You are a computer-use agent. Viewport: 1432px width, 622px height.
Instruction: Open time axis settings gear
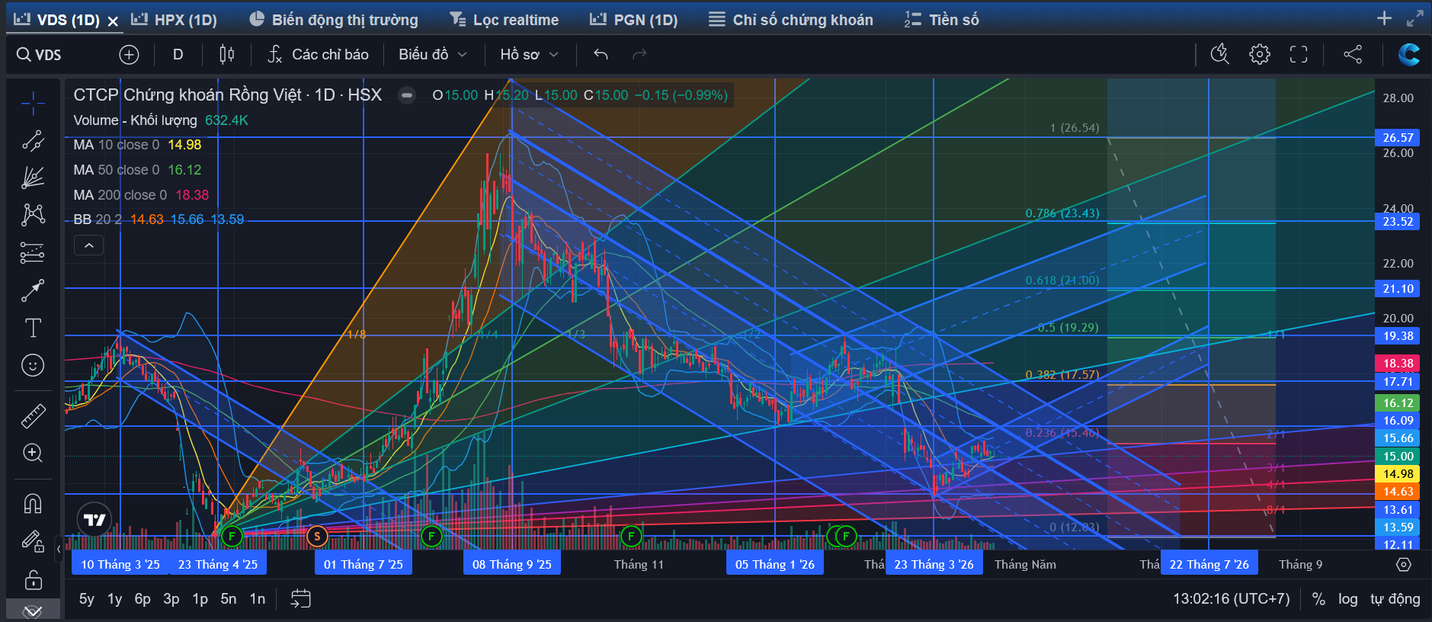pos(1404,565)
